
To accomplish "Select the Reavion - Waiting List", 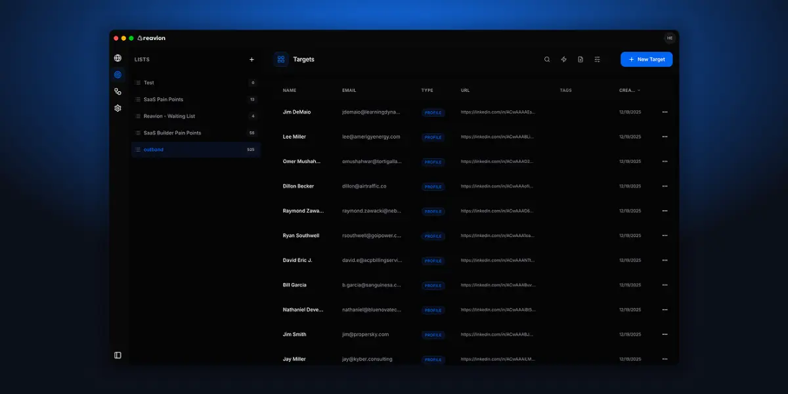I will (169, 116).
